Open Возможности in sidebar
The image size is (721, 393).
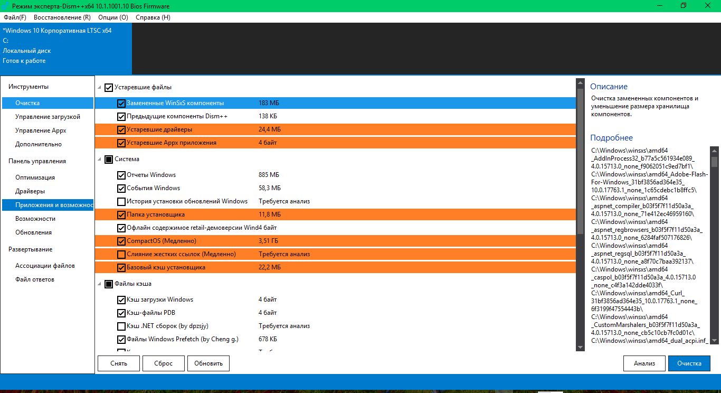point(48,219)
